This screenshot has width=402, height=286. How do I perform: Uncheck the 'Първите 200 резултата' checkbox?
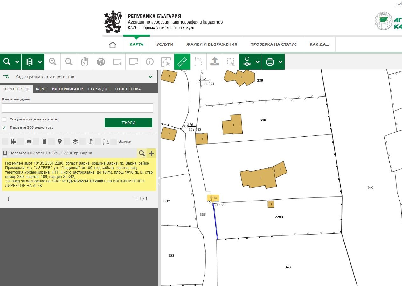(x=4, y=127)
